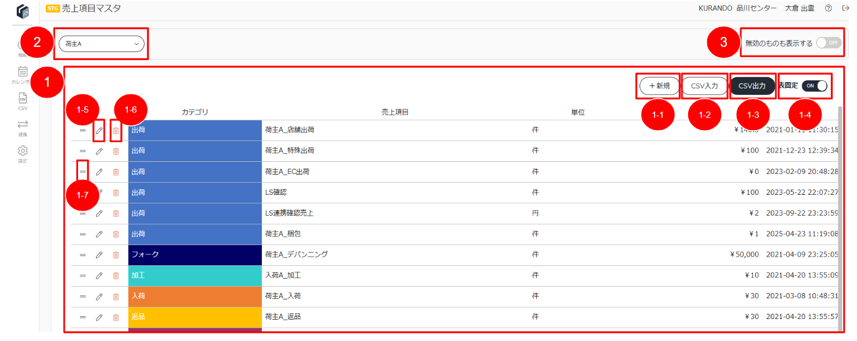Click the table's vertical scrollbar
This screenshot has width=857, height=341.
click(x=841, y=218)
